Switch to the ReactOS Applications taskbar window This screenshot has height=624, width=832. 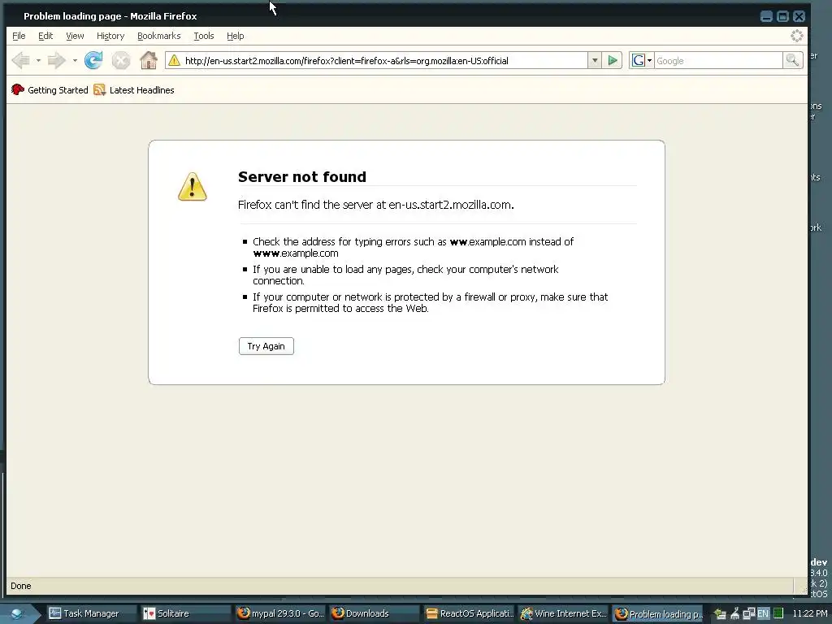469,613
